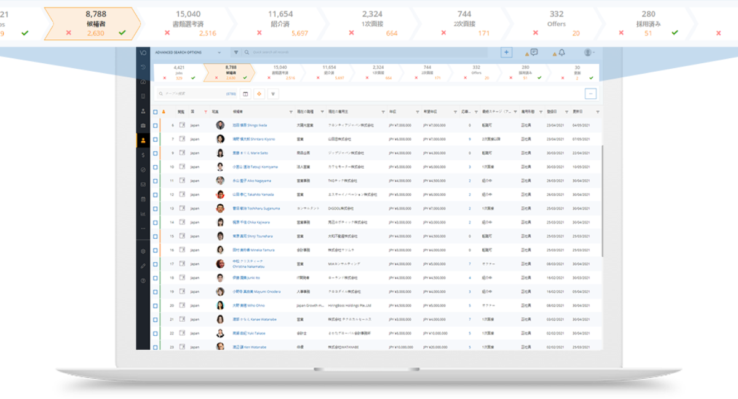
Task: Select the checkbox for Aiko Nagayama row
Action: (x=156, y=180)
